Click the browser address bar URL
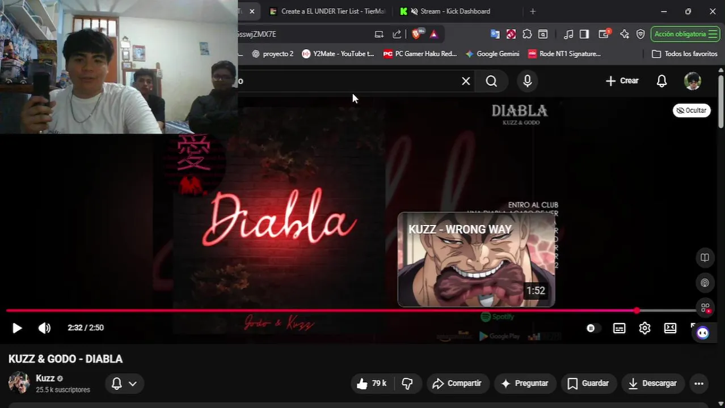 coord(256,34)
